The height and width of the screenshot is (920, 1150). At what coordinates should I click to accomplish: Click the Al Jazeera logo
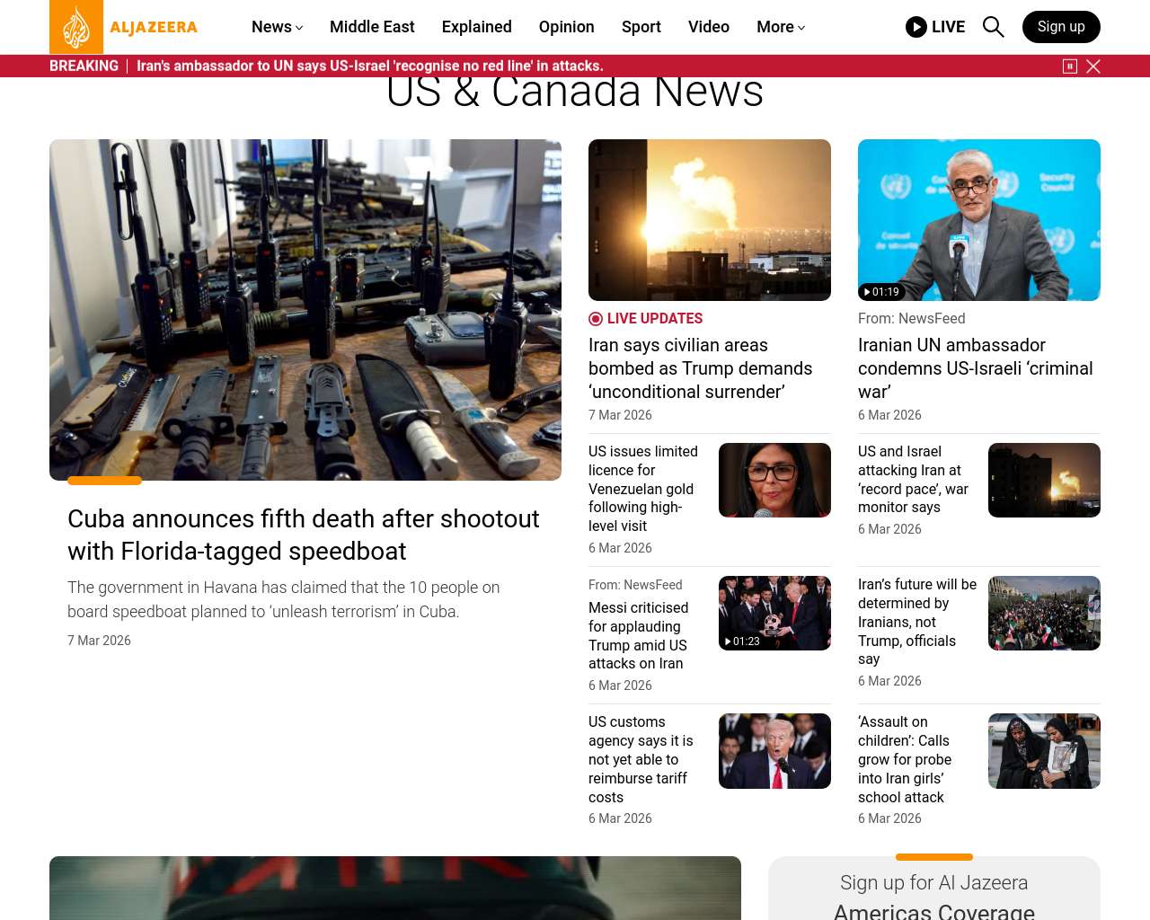(x=124, y=27)
